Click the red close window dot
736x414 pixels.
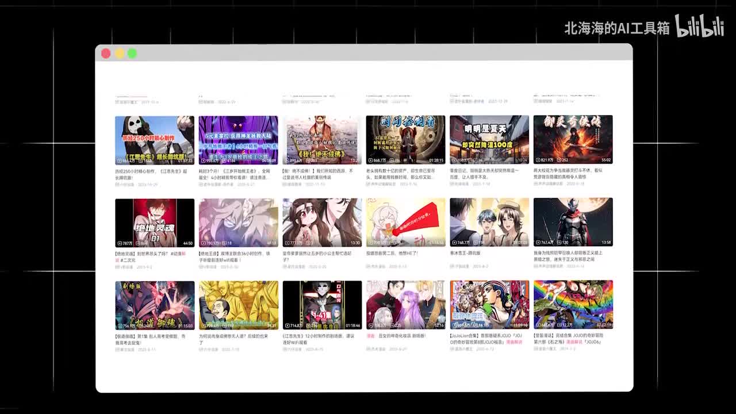pos(106,53)
